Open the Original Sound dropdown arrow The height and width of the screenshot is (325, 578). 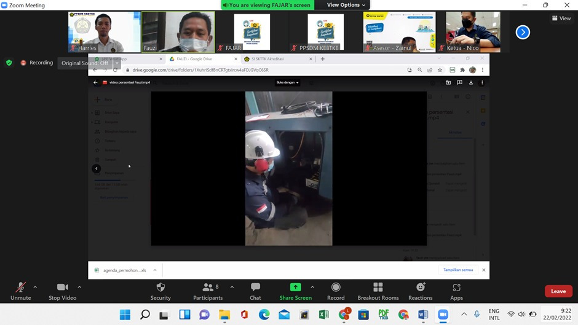point(117,63)
